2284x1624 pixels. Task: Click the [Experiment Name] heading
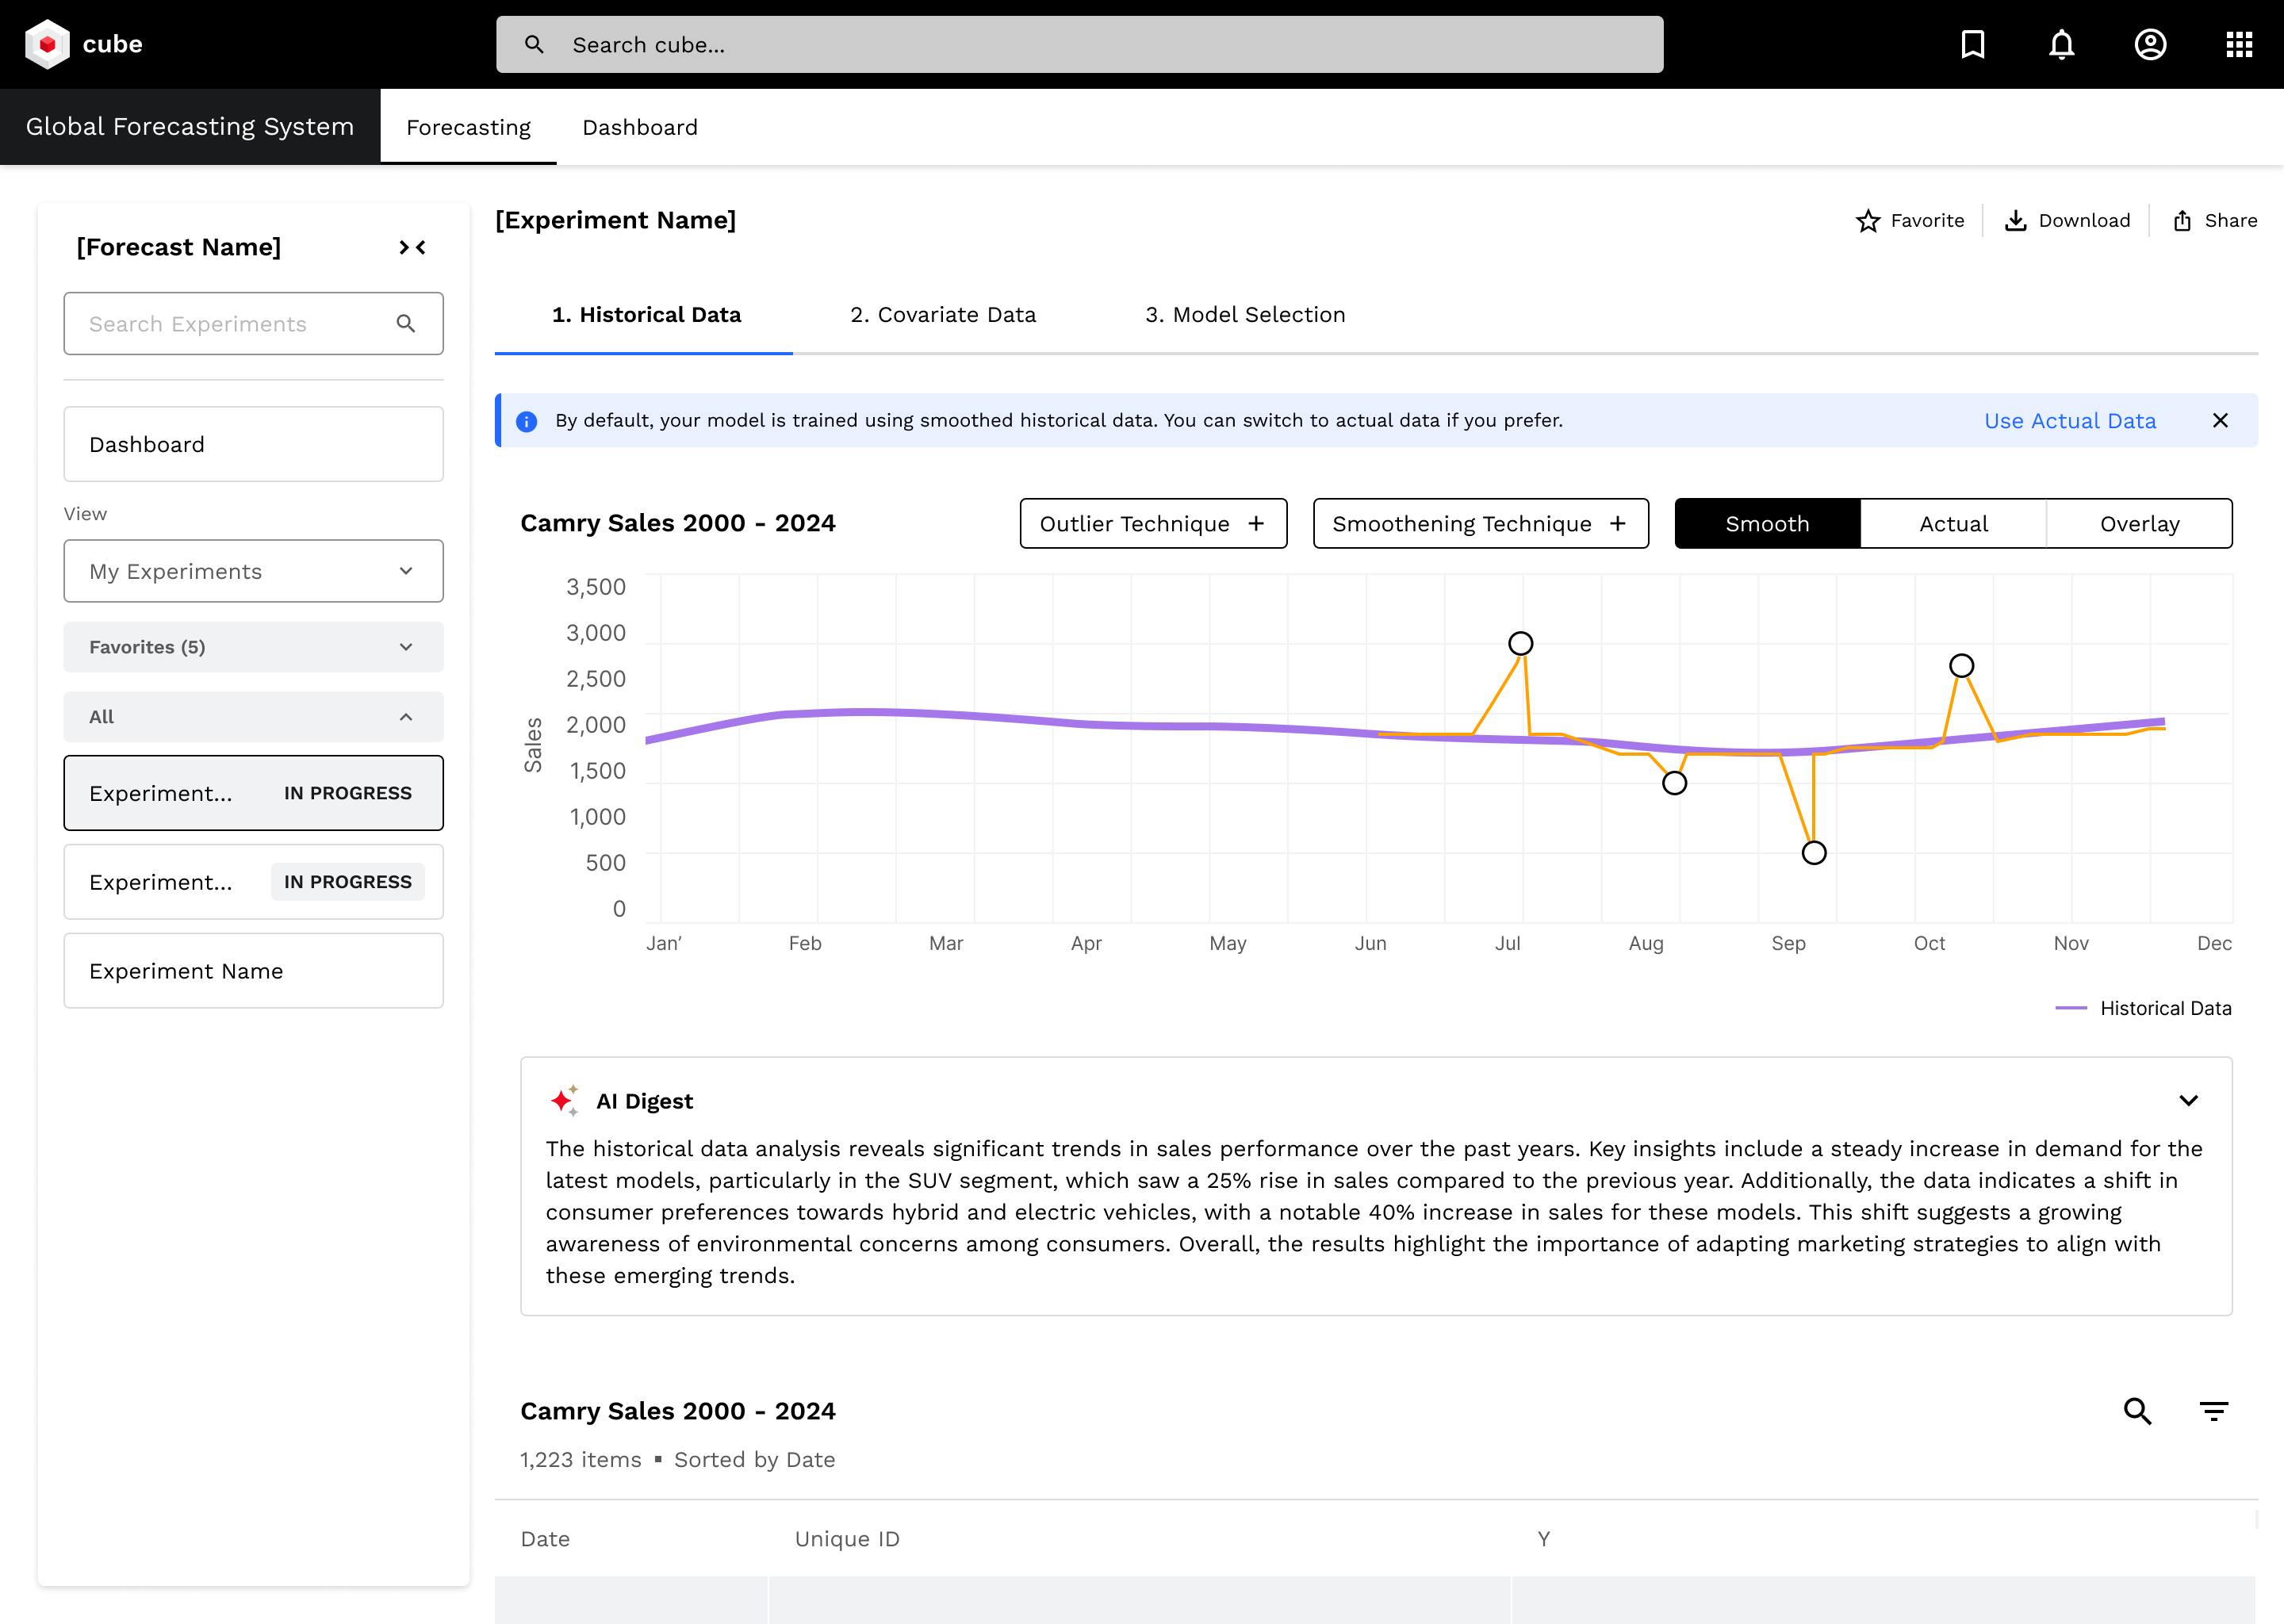(615, 220)
